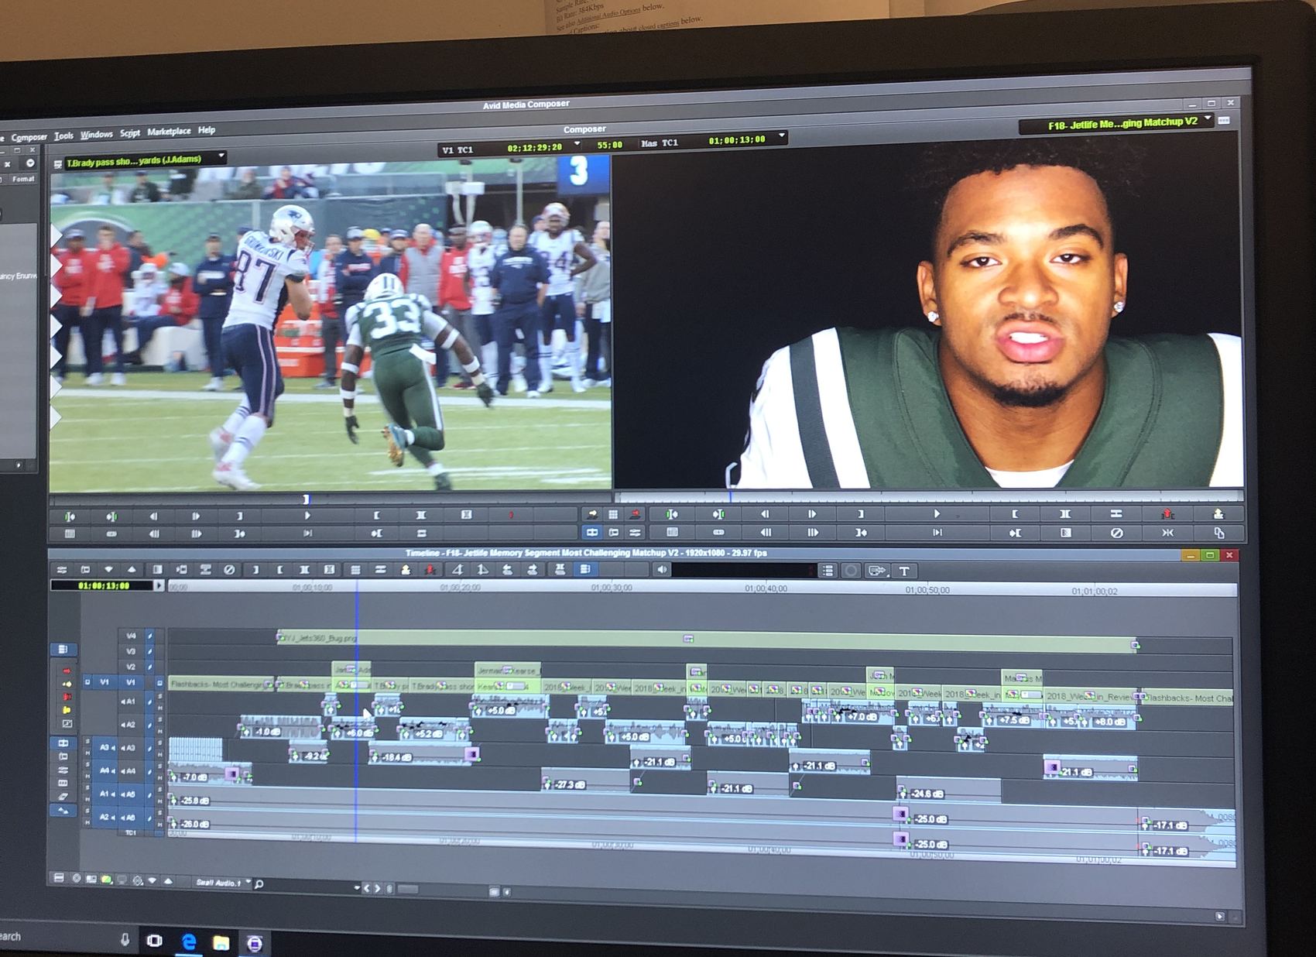The width and height of the screenshot is (1316, 957).
Task: Click red Lift button under record monitor
Action: pyautogui.click(x=1167, y=513)
